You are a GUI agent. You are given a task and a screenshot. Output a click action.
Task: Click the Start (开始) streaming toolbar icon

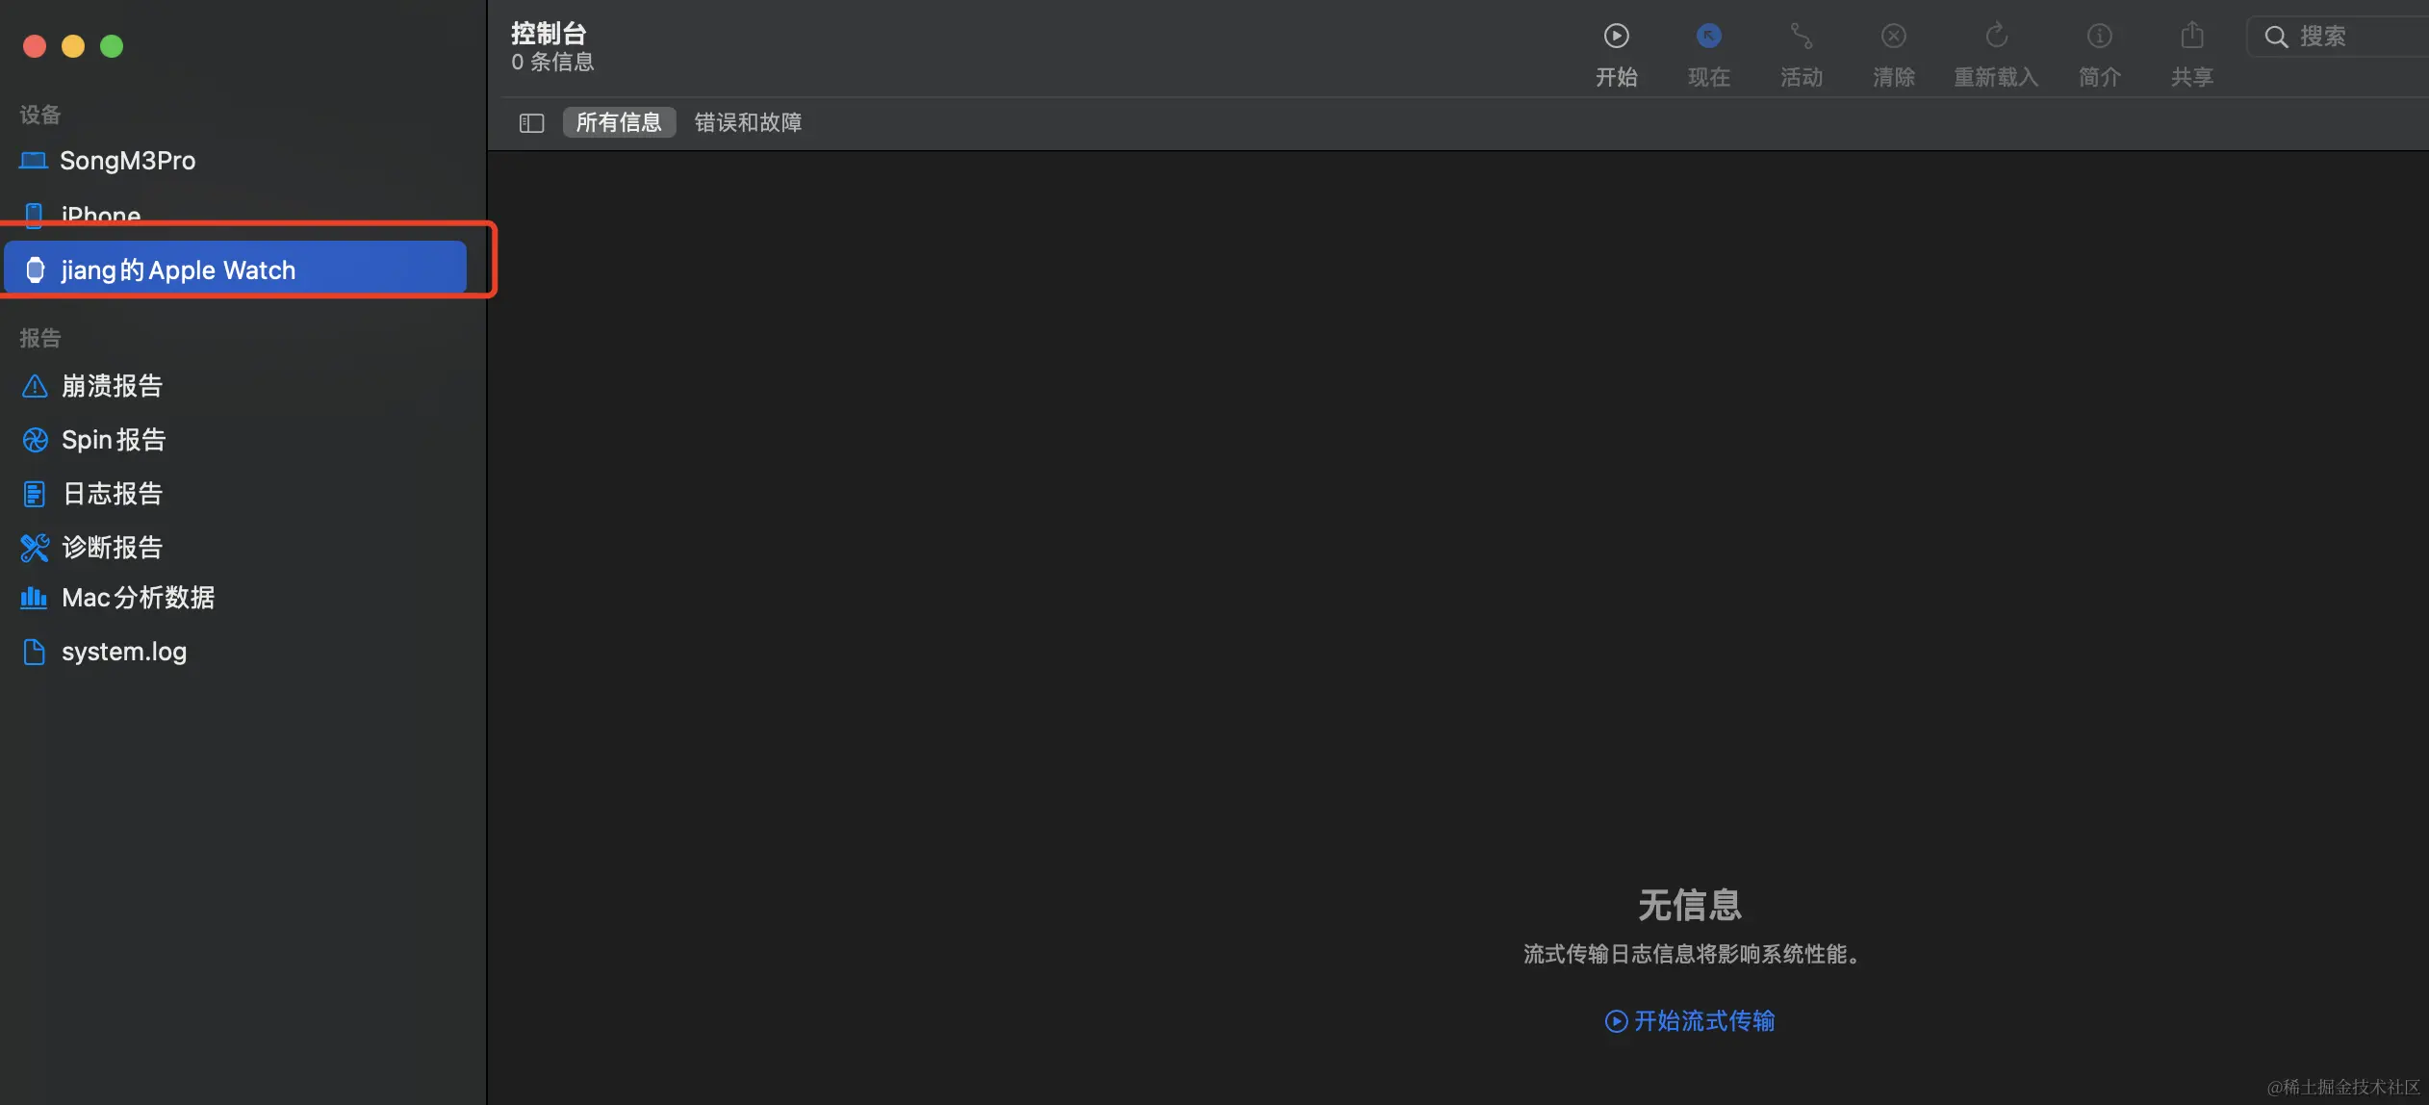(x=1616, y=37)
